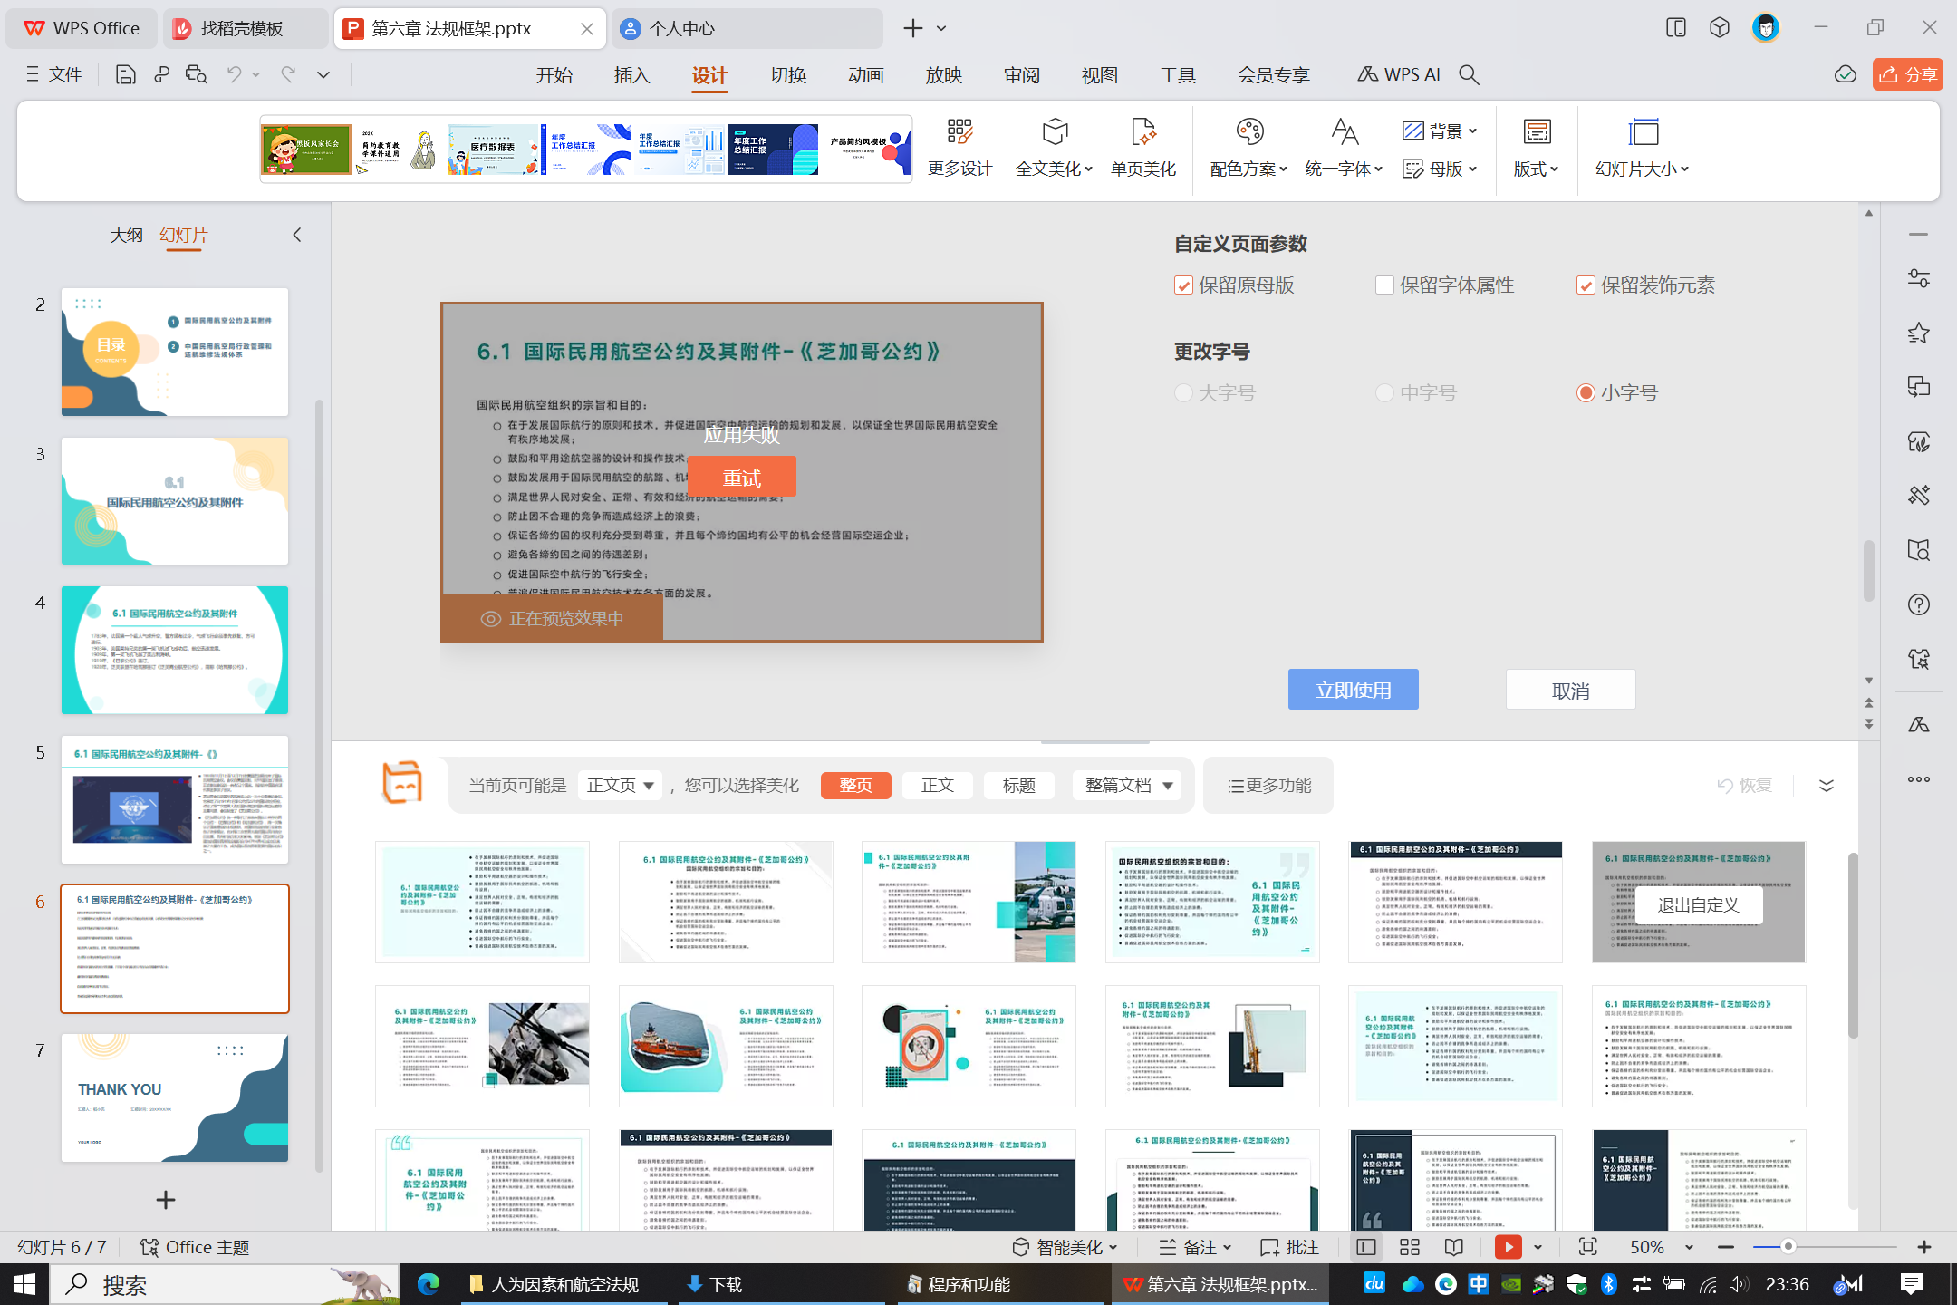Open the Animation (动画) ribbon tab

865,75
